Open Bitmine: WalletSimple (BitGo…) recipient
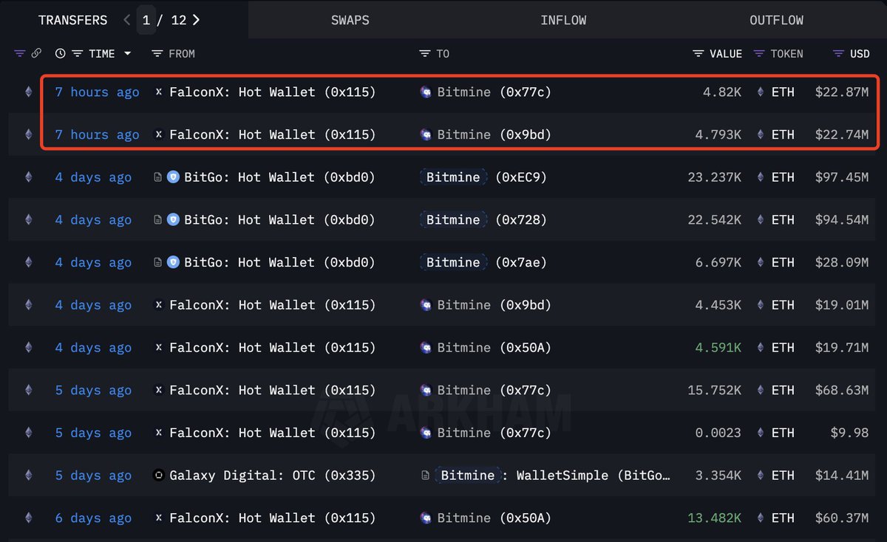This screenshot has height=542, width=887. tap(553, 476)
